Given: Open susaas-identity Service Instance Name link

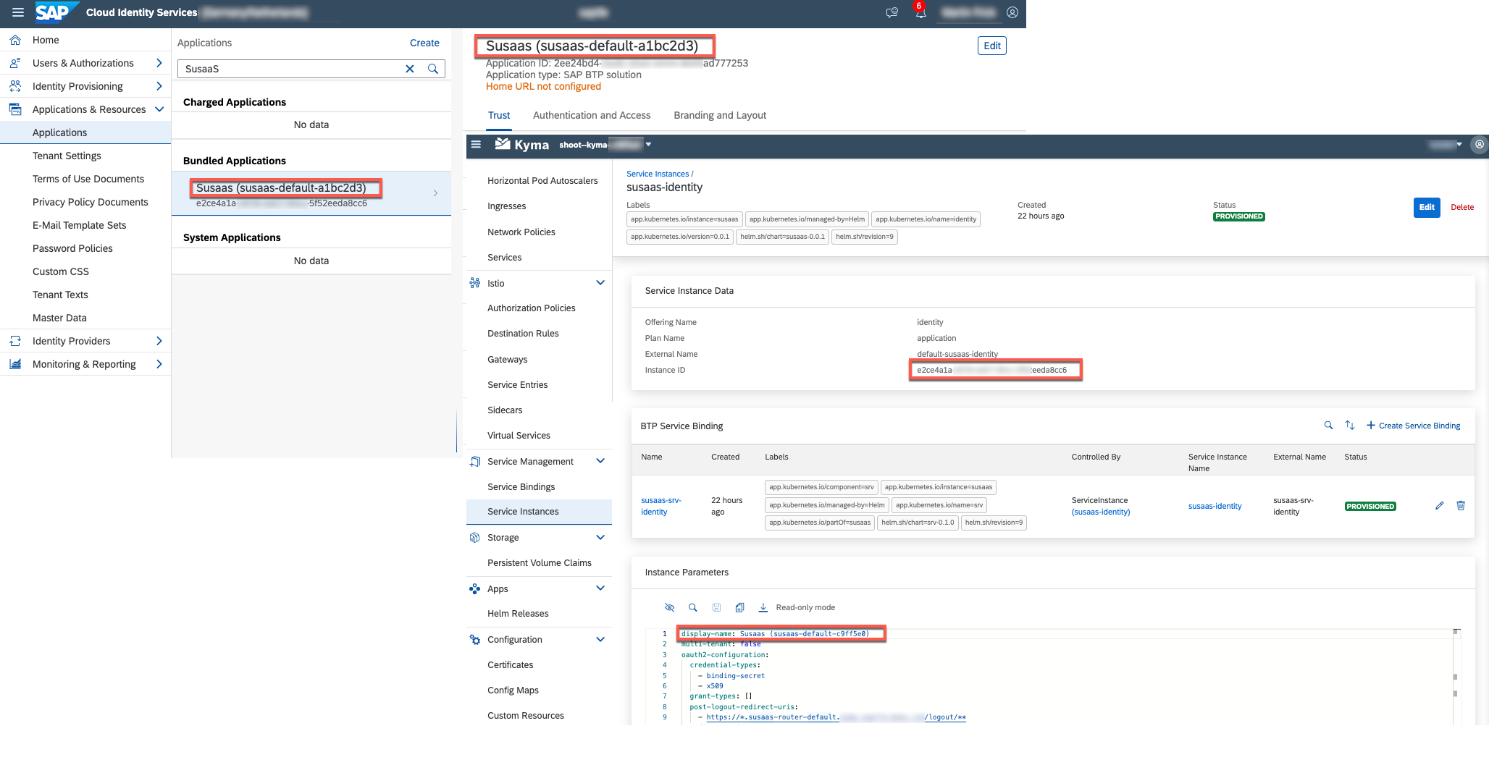Looking at the screenshot, I should (x=1215, y=506).
